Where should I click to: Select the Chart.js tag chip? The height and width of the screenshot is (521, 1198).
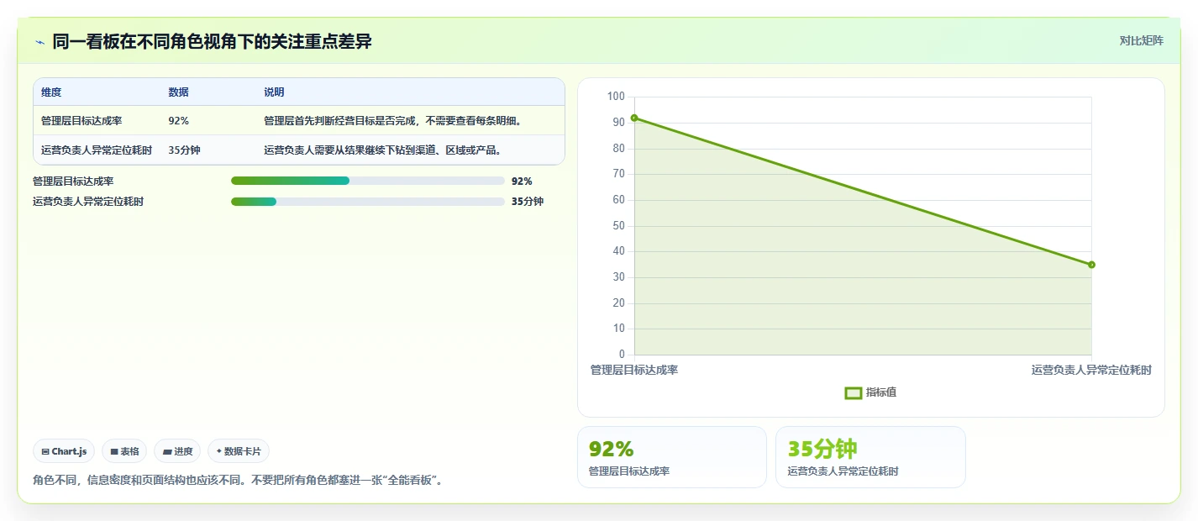click(64, 451)
